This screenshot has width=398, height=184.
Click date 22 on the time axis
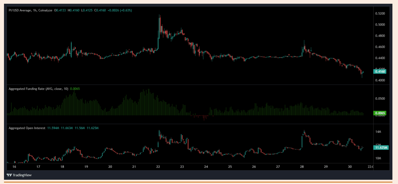(158, 167)
